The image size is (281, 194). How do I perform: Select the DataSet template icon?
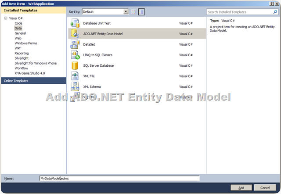(75, 44)
